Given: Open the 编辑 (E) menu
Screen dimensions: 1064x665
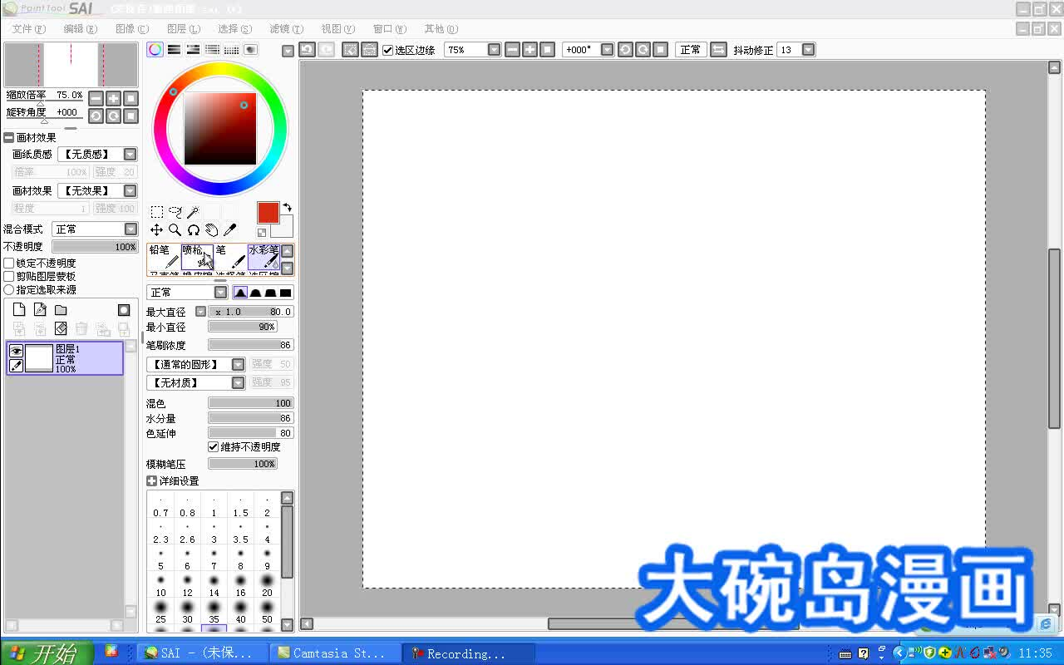Looking at the screenshot, I should 81,29.
